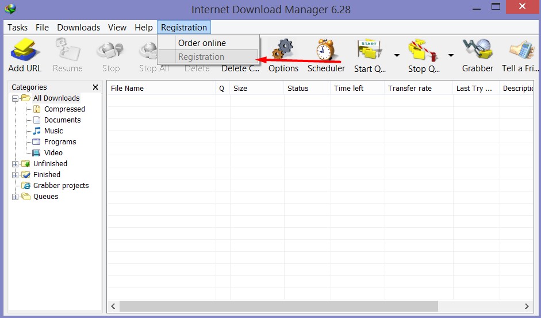Click the Grabber projects browser icon
Image resolution: width=541 pixels, height=318 pixels.
(x=26, y=186)
